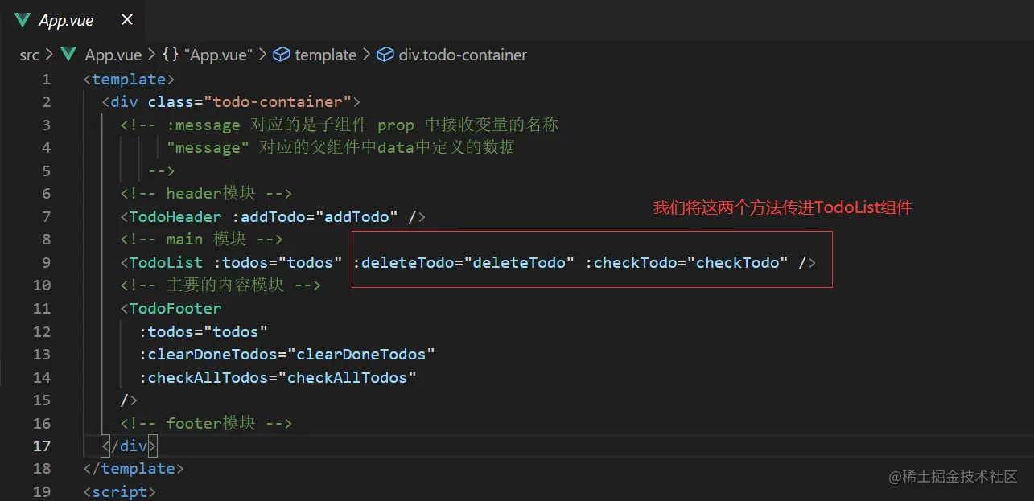Click line number 17 in the gutter
Screen dimensions: 1034x501
click(42, 446)
